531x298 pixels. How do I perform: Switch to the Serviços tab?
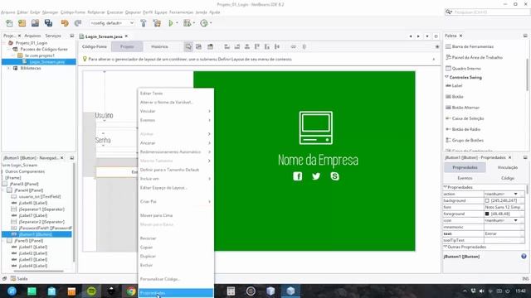pyautogui.click(x=53, y=36)
